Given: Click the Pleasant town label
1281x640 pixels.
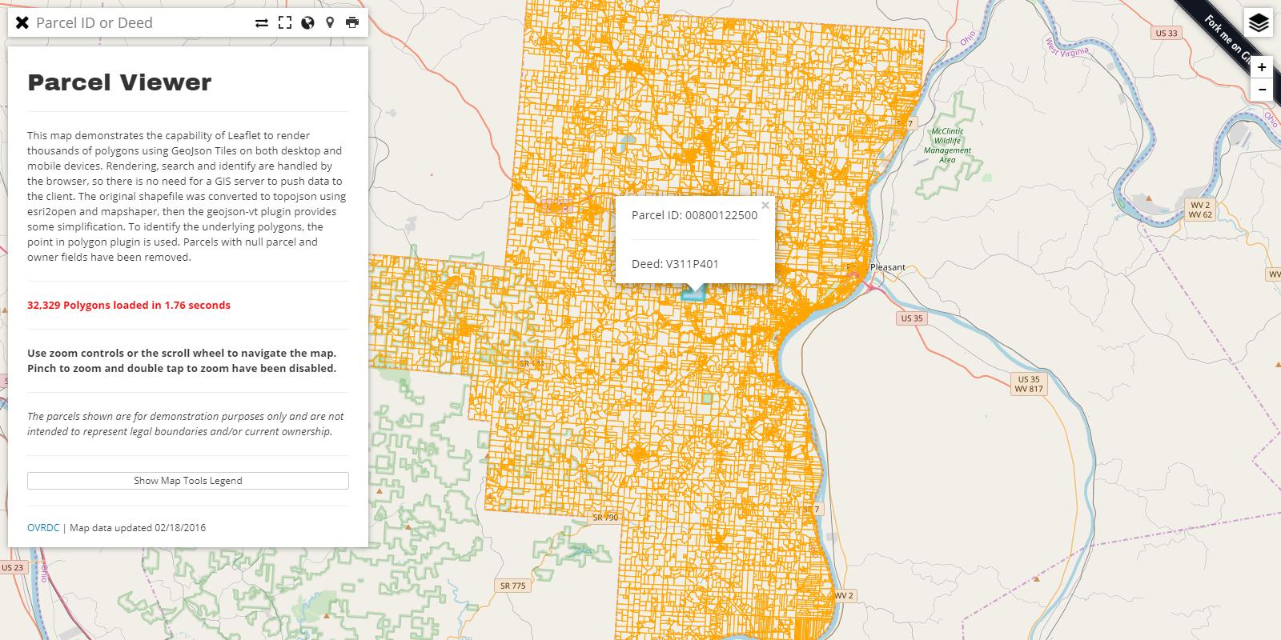Looking at the screenshot, I should 888,267.
